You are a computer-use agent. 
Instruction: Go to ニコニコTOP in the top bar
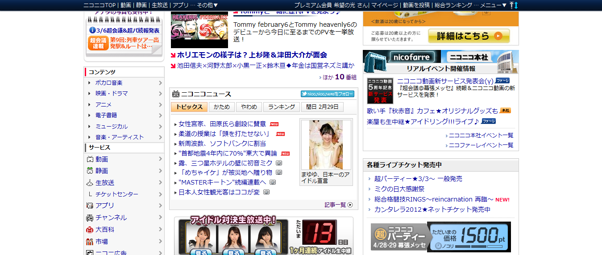99,5
